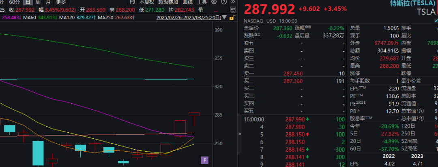
Task: Click the purple F event marker
Action: 204,160
